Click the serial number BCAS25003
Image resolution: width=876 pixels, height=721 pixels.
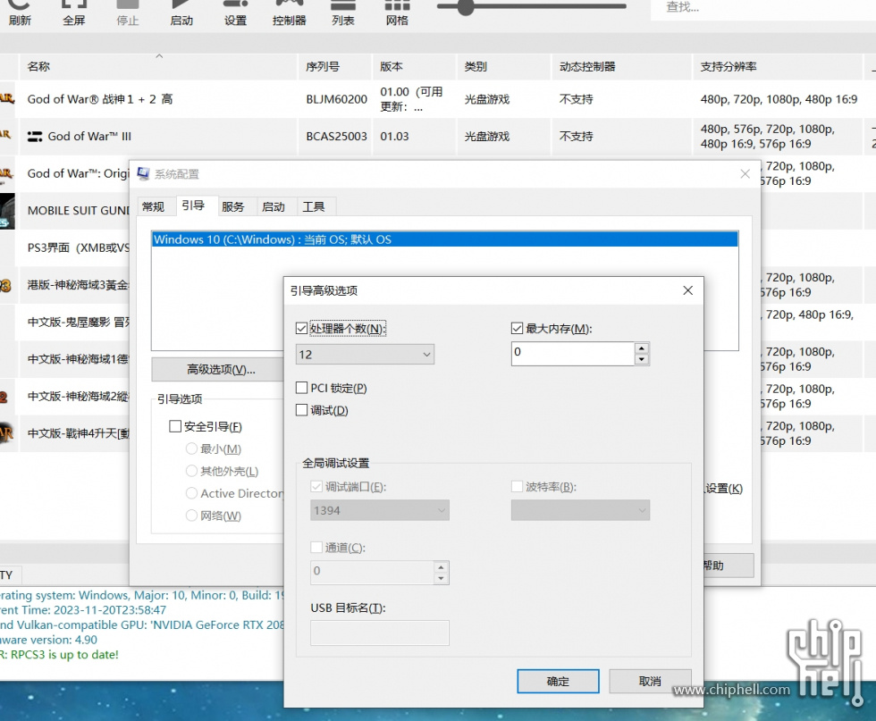(336, 137)
